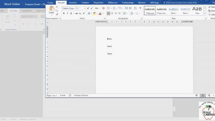Apply the Titre 2 style
The image size is (215, 121).
[x=185, y=11]
